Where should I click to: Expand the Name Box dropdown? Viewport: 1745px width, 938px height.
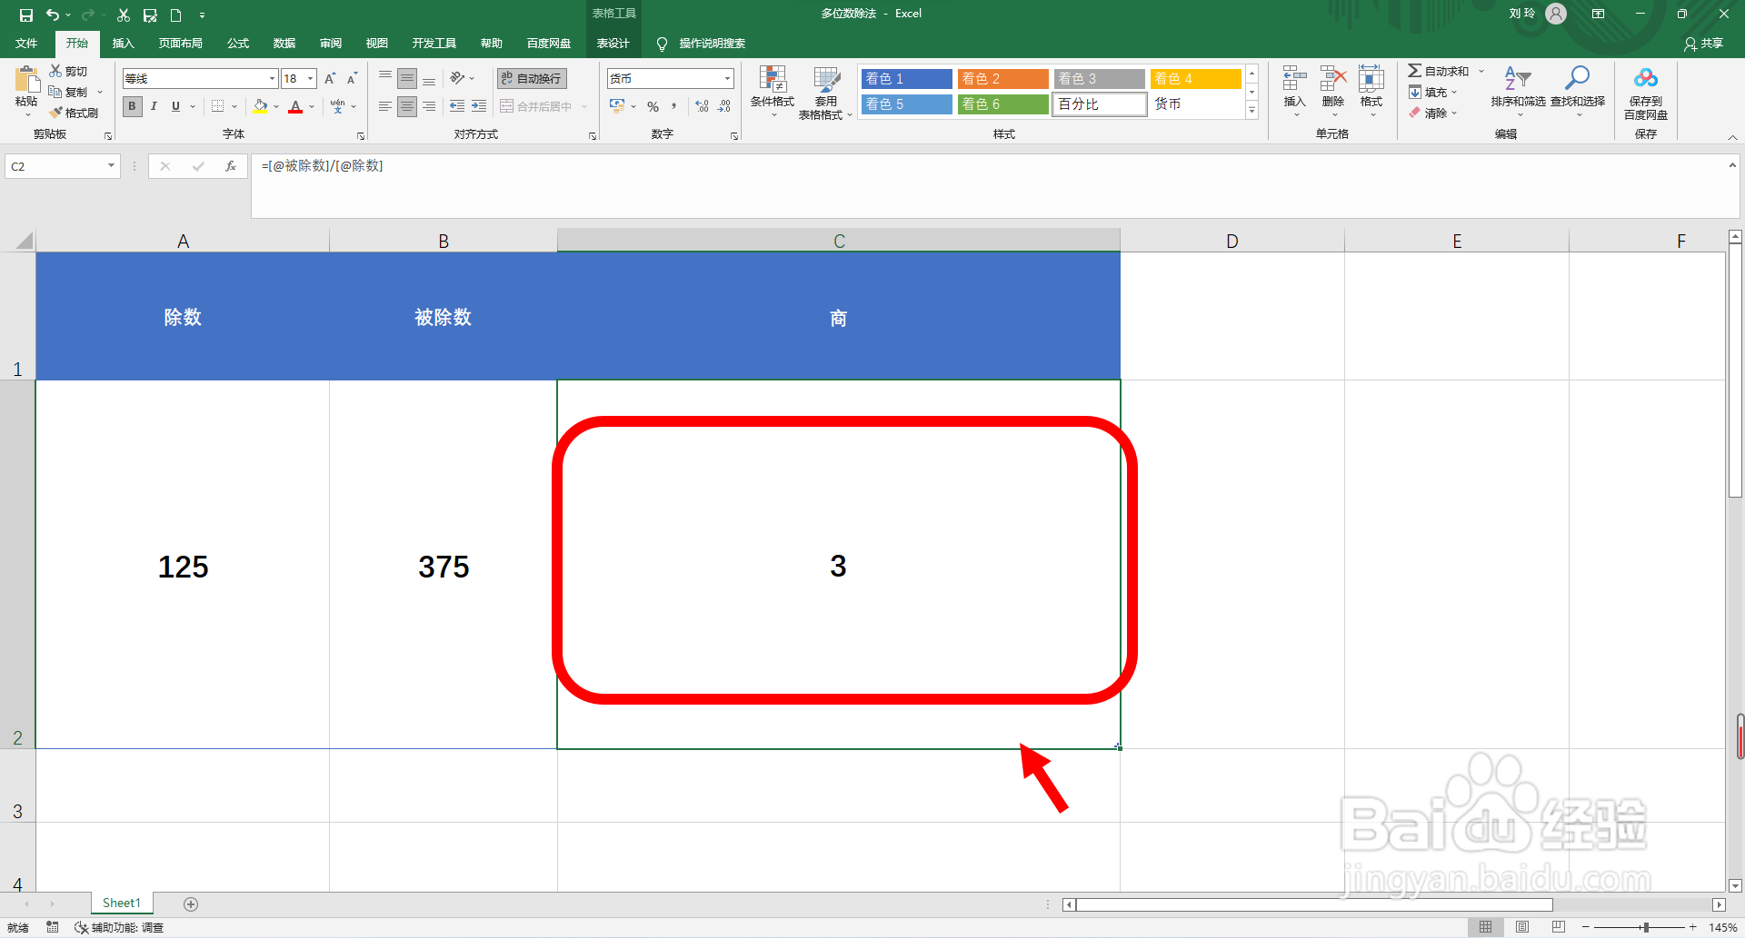pyautogui.click(x=111, y=166)
